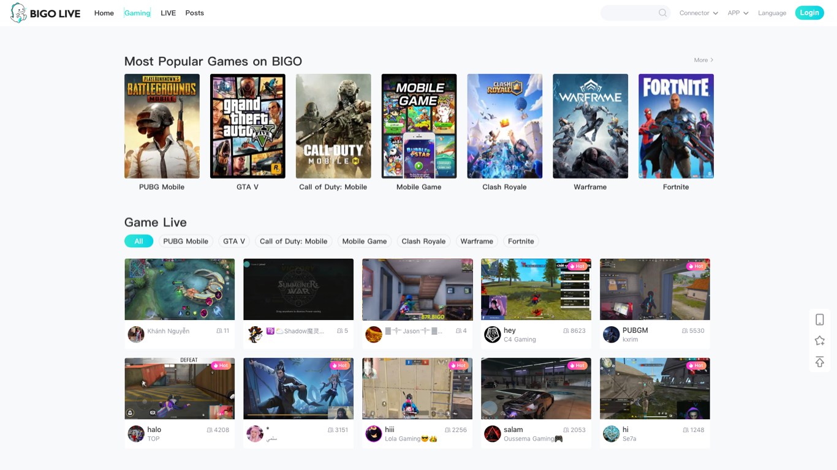This screenshot has width=837, height=470.
Task: Open the Fortnite game cover
Action: click(676, 125)
